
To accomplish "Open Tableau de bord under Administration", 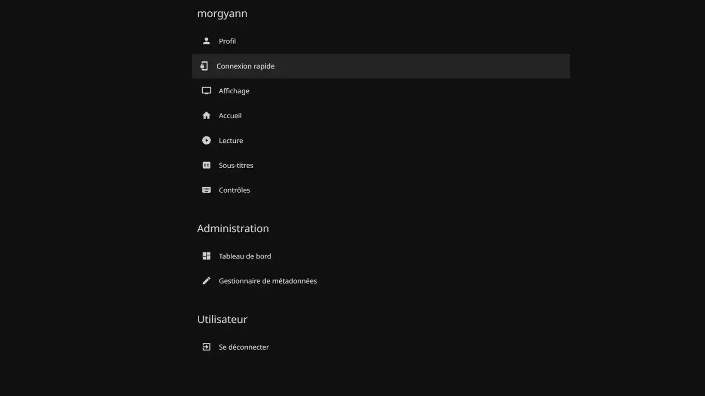I will 245,256.
